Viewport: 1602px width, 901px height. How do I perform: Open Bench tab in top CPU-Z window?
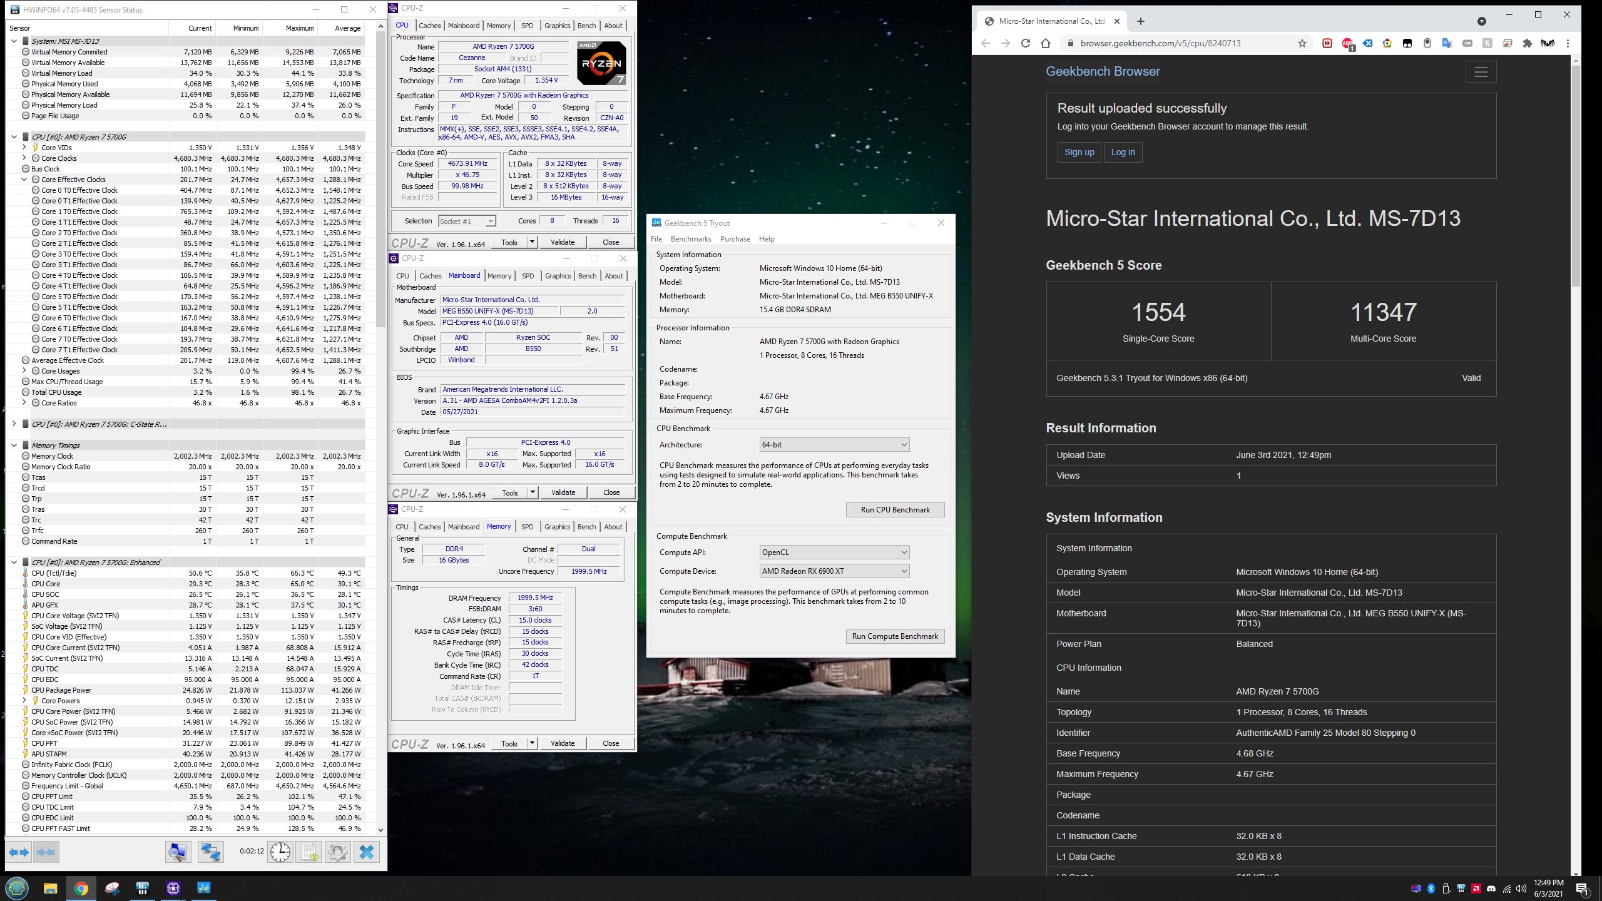pyautogui.click(x=586, y=26)
